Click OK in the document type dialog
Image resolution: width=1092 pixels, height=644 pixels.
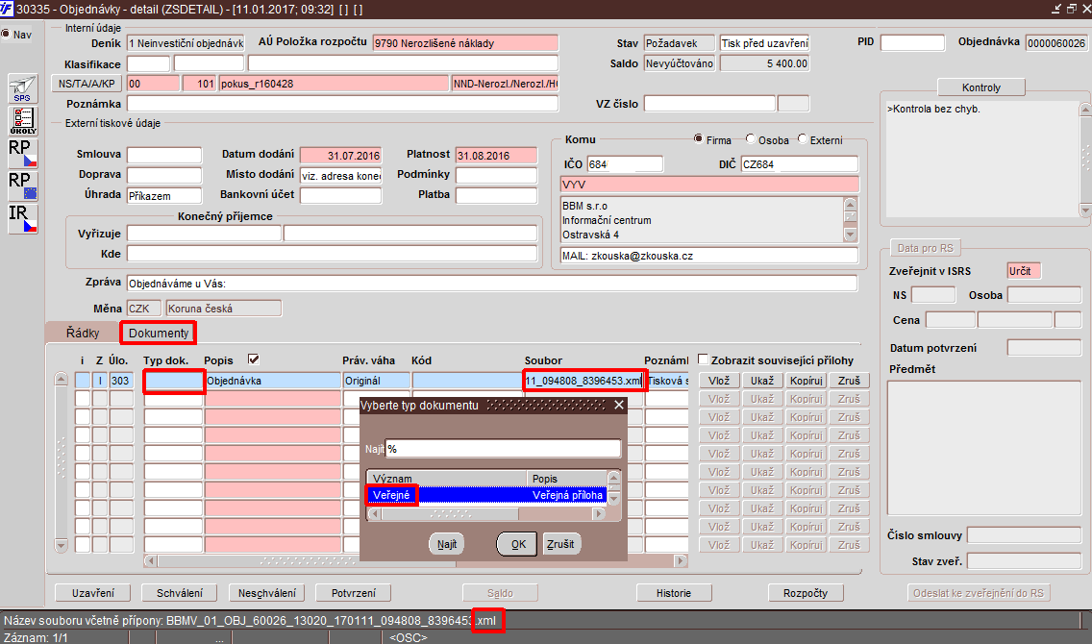pyautogui.click(x=518, y=544)
